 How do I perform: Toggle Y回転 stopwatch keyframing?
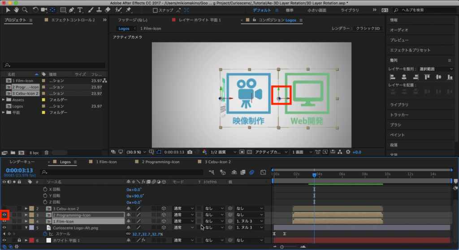(45, 196)
